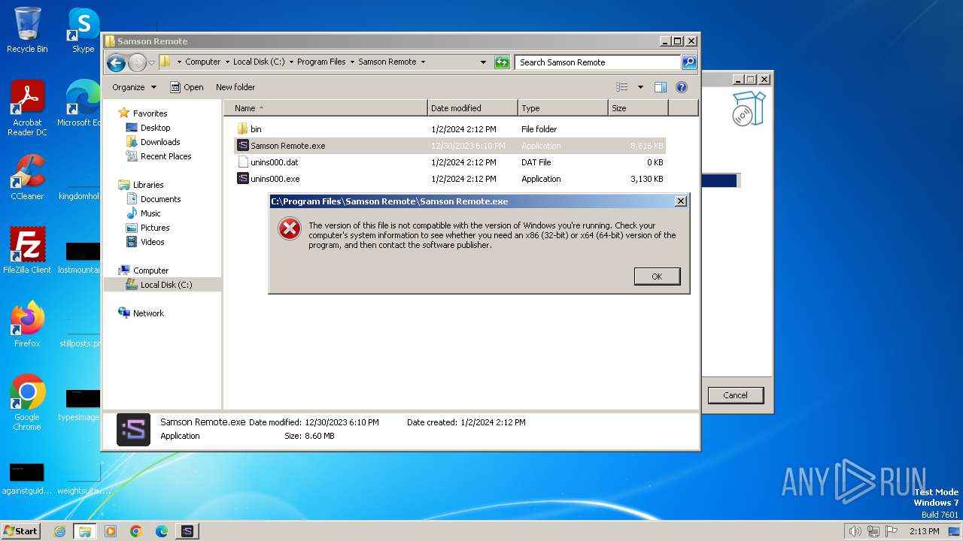Click the Explorer Help question mark icon
This screenshot has width=963, height=541.
pos(682,87)
